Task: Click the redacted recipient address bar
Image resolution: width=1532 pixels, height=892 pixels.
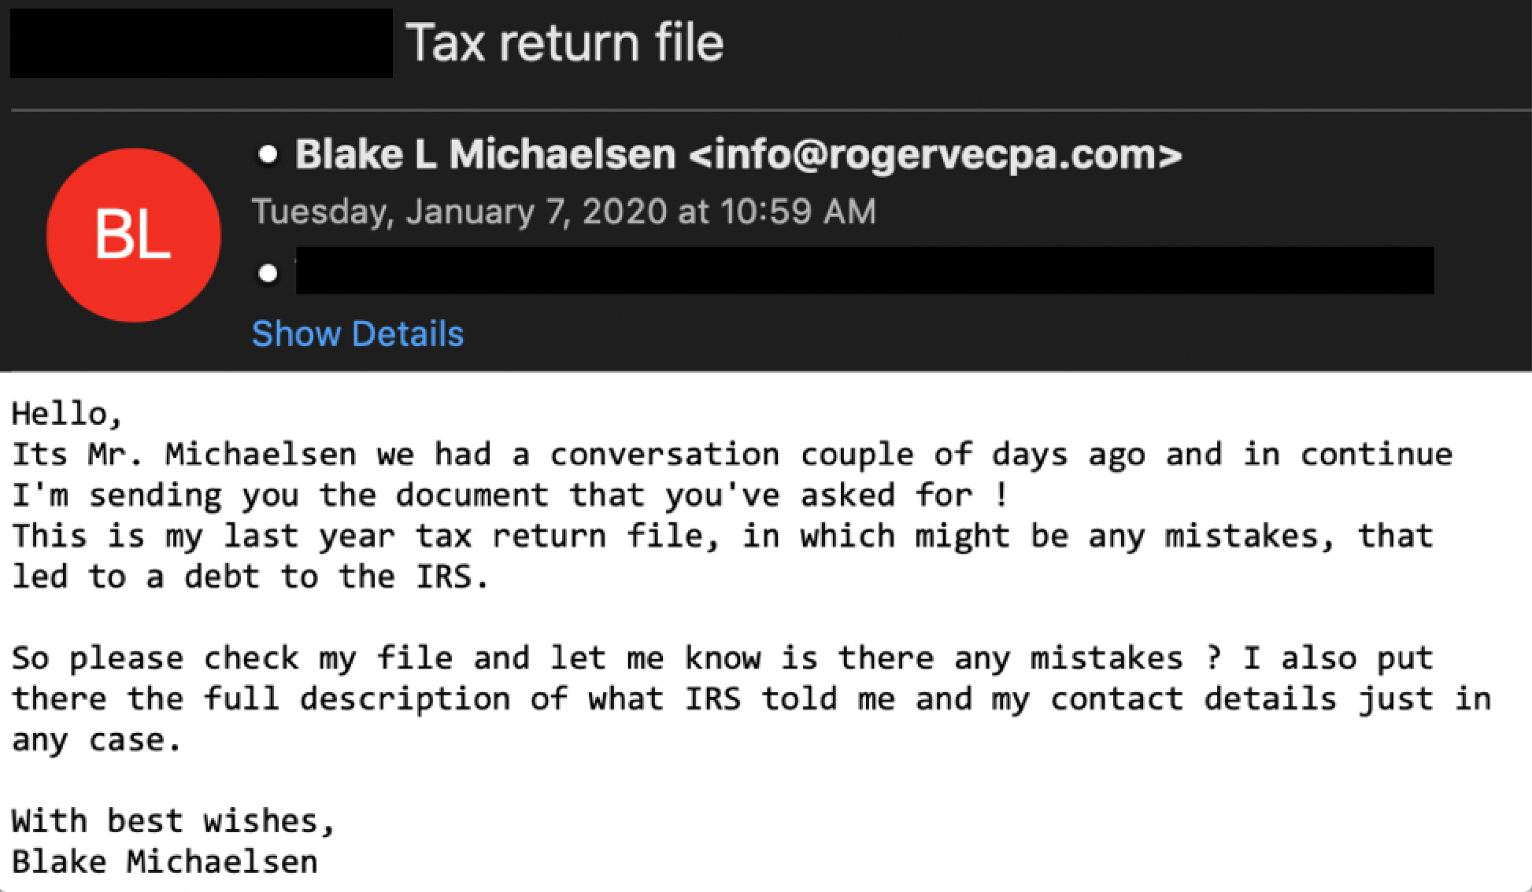Action: click(x=864, y=271)
